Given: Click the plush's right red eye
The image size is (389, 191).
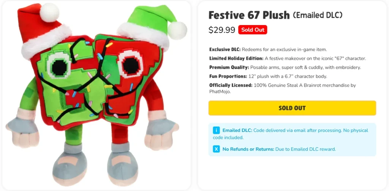Looking at the screenshot, I should point(131,65).
